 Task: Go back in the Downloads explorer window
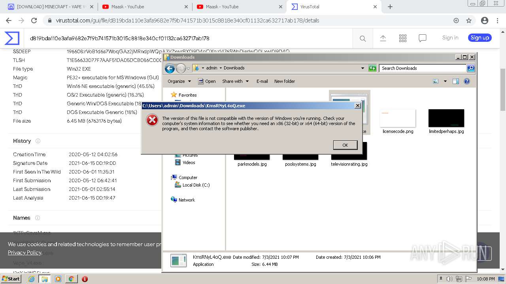pos(170,69)
